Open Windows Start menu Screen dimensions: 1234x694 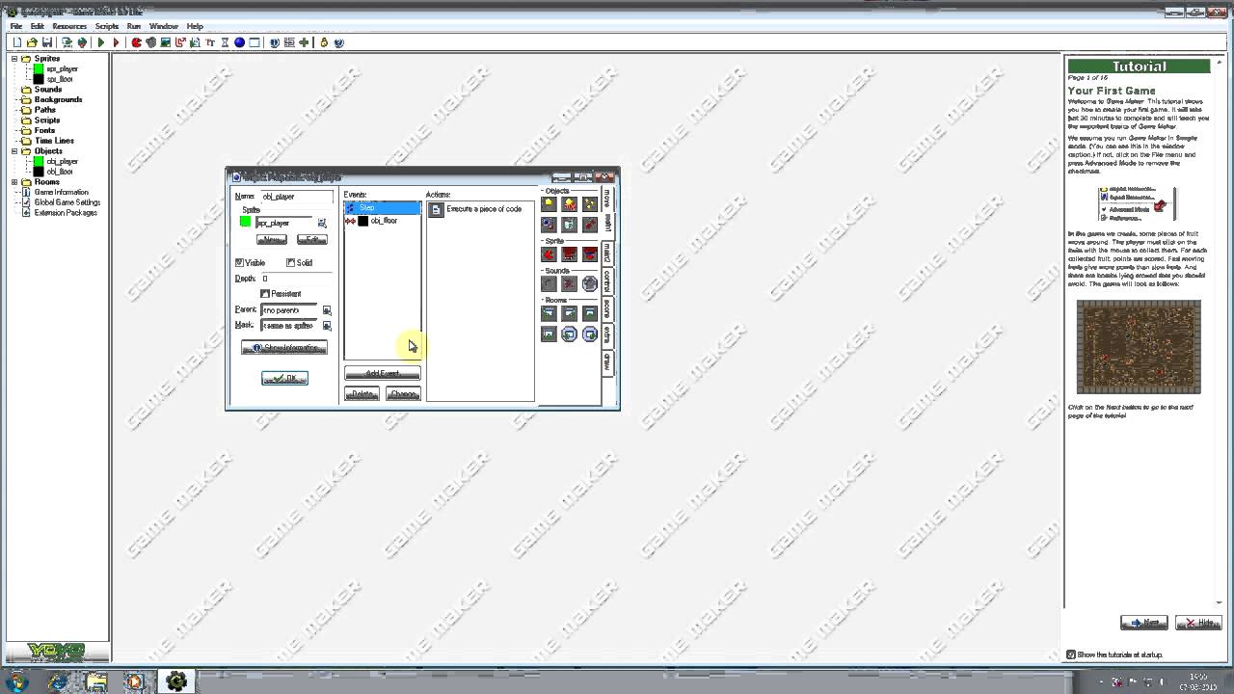click(x=16, y=681)
